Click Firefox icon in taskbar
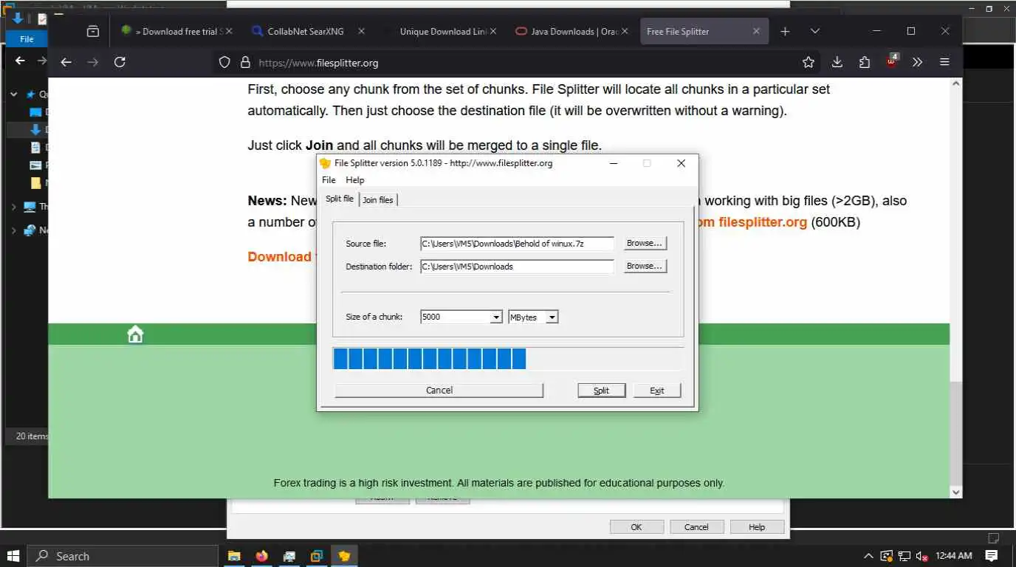The image size is (1016, 567). pos(261,556)
